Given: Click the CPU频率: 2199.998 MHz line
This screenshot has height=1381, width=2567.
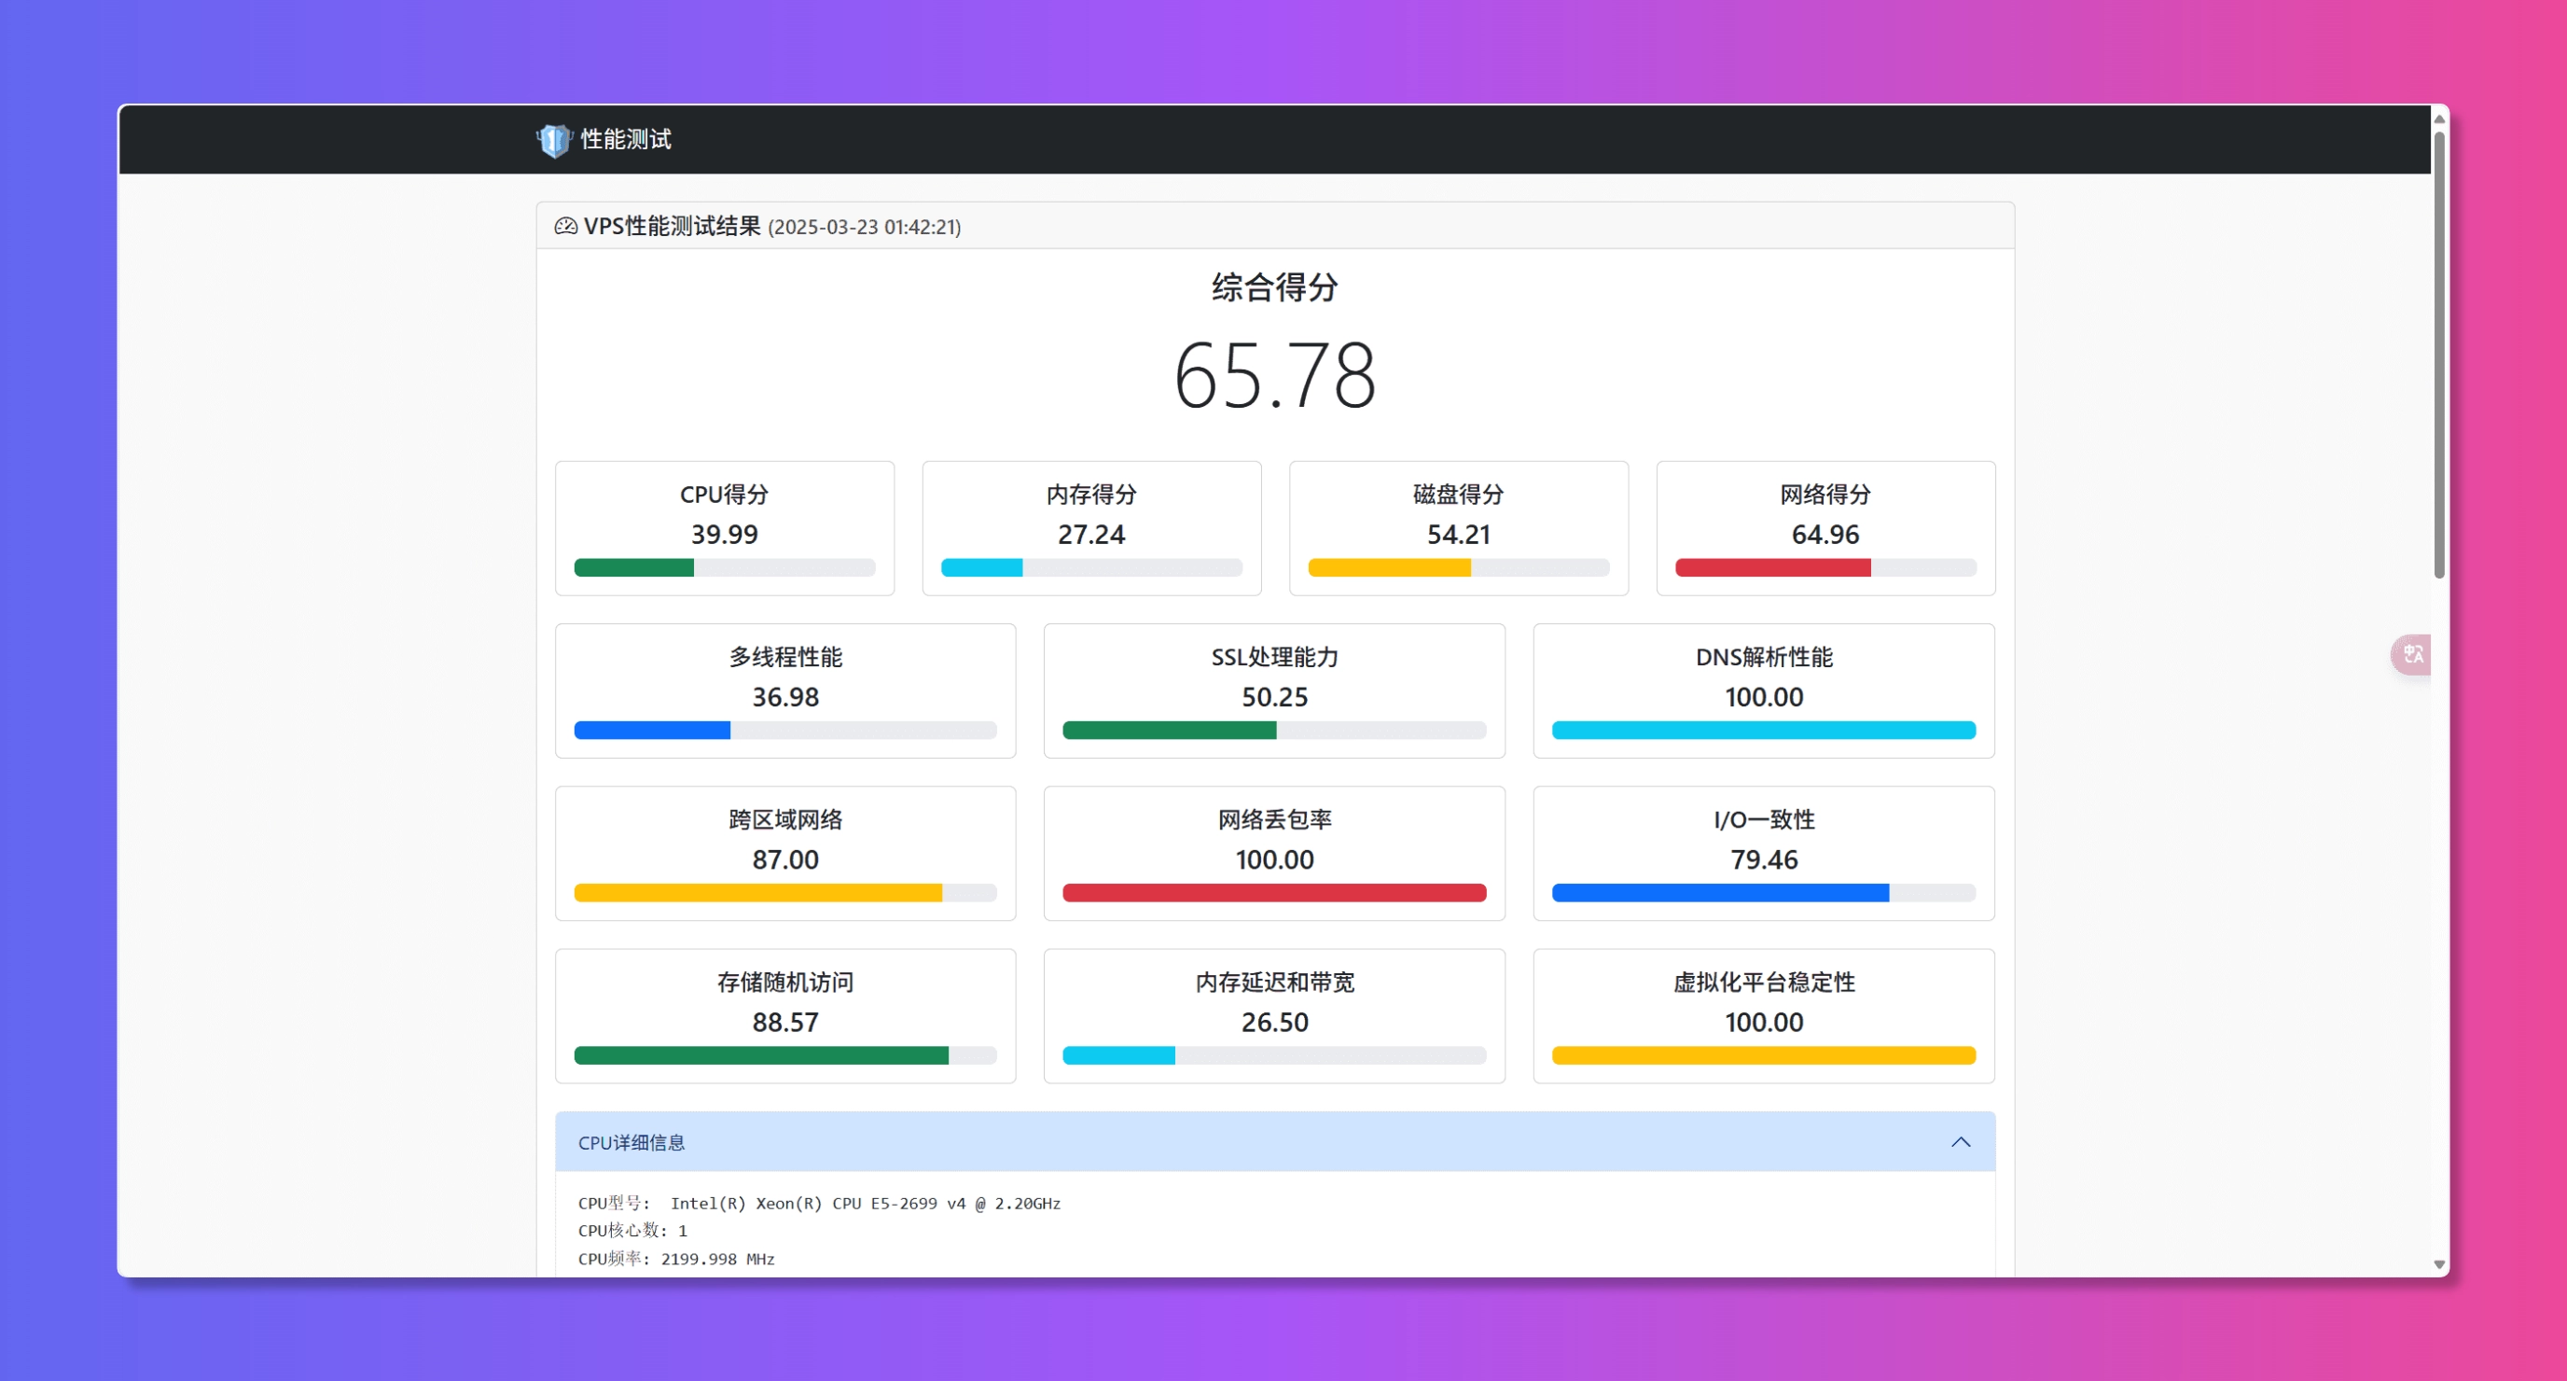Looking at the screenshot, I should coord(676,1259).
